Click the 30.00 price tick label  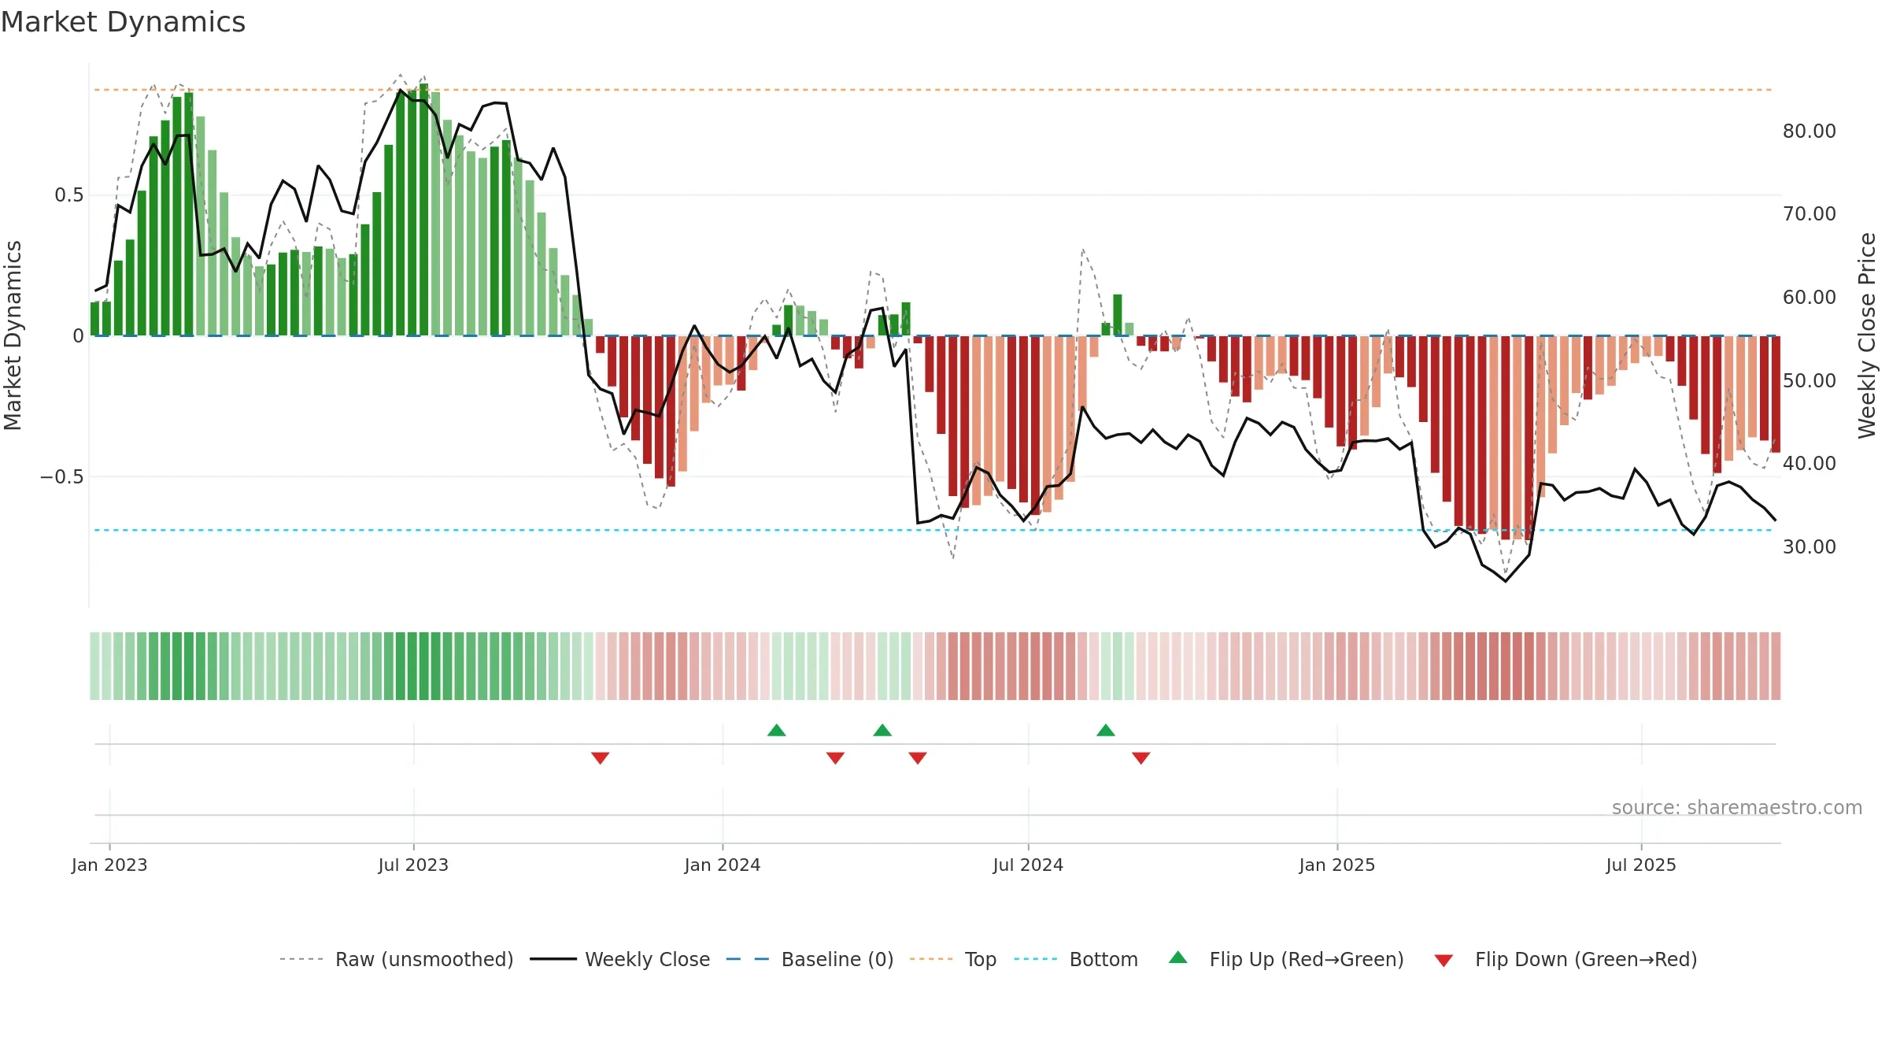[1810, 547]
